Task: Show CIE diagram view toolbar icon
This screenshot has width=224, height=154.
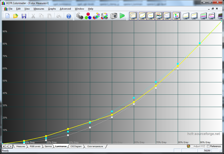Action: coord(176,16)
